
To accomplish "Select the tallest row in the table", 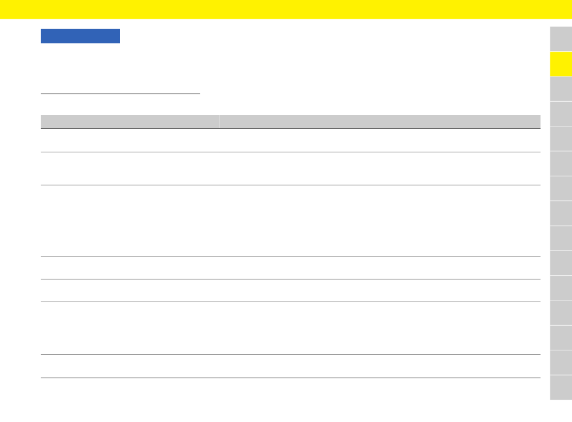I will coord(290,221).
